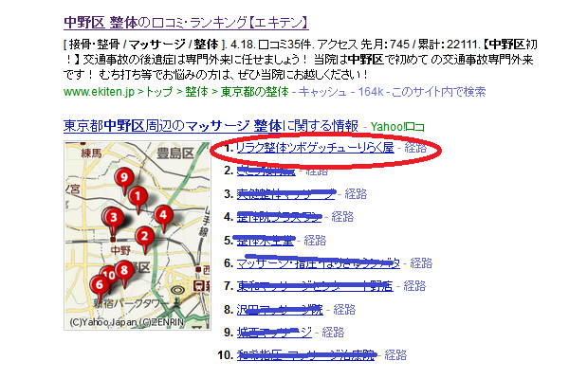Click 経路 for listing number 10
Screen dimensions: 569x379
[x=395, y=355]
